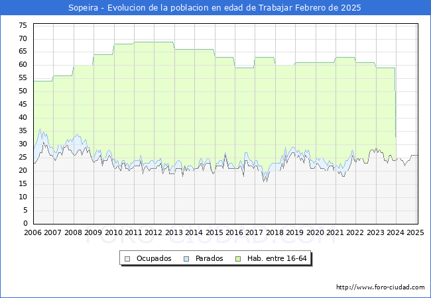The image size is (431, 298).
Task: Click the 2023 x-axis label
Action: tap(375, 232)
